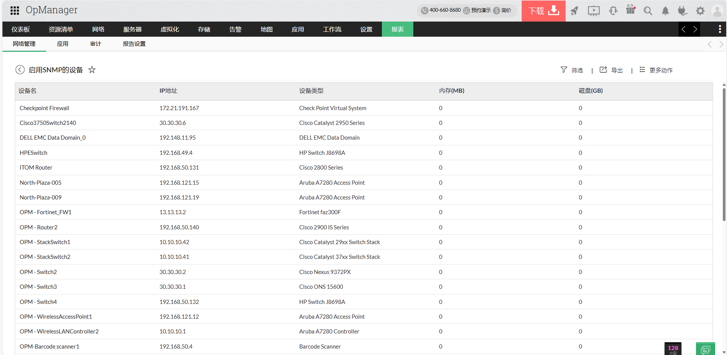The width and height of the screenshot is (727, 355).
Task: Click the right arrow in main menu bar
Action: point(695,29)
